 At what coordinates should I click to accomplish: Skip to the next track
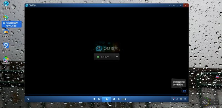tap(114, 99)
